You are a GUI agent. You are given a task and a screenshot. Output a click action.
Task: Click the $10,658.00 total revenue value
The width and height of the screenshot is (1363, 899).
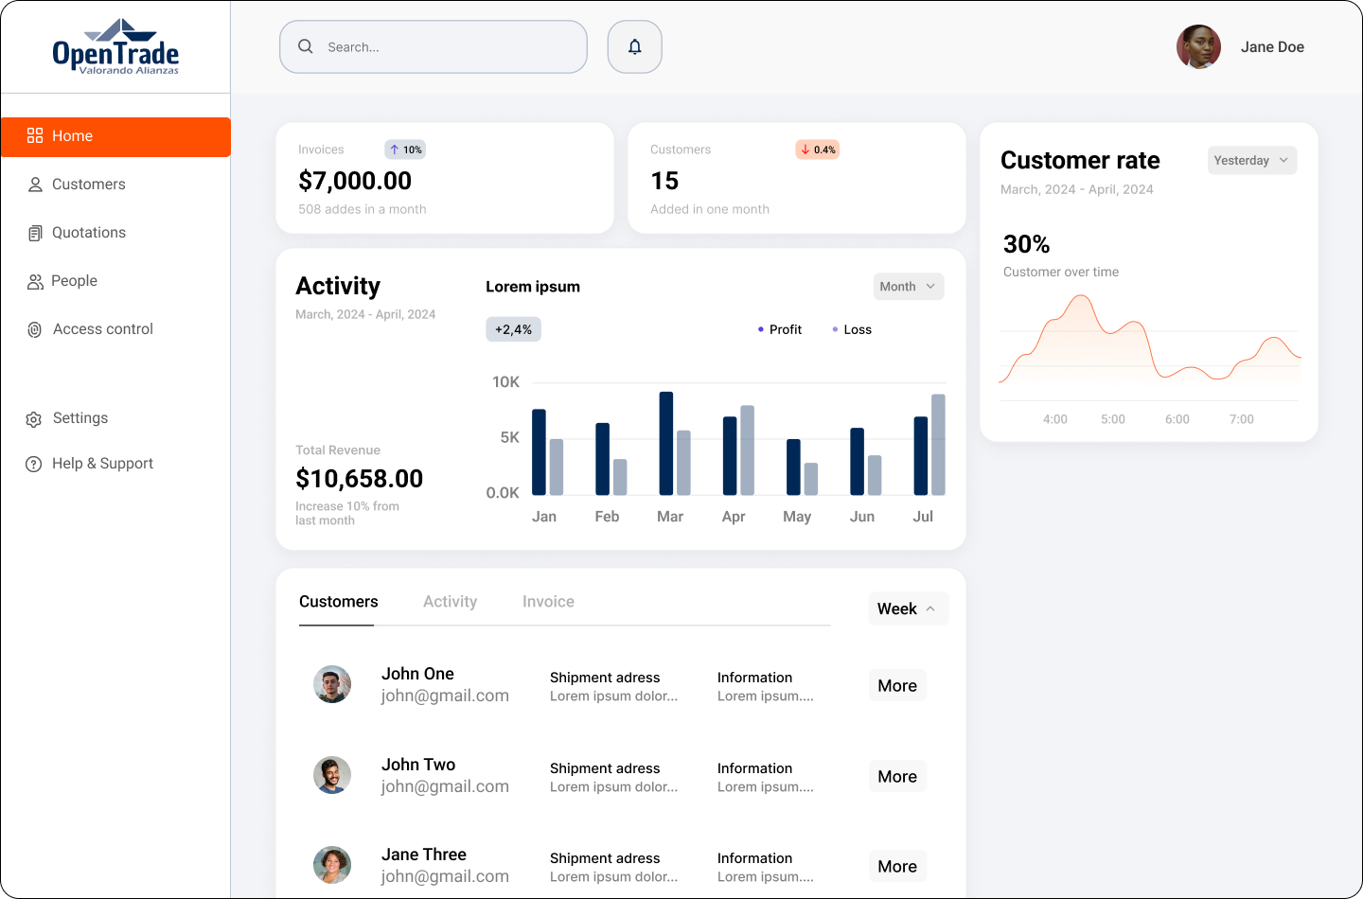pos(360,479)
